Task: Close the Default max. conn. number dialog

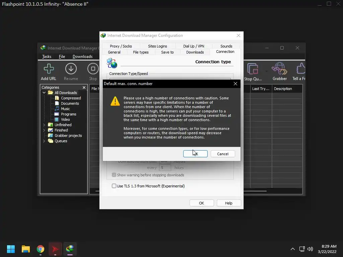Action: click(x=235, y=84)
